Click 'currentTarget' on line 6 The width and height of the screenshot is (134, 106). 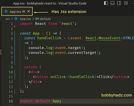(x=82, y=53)
